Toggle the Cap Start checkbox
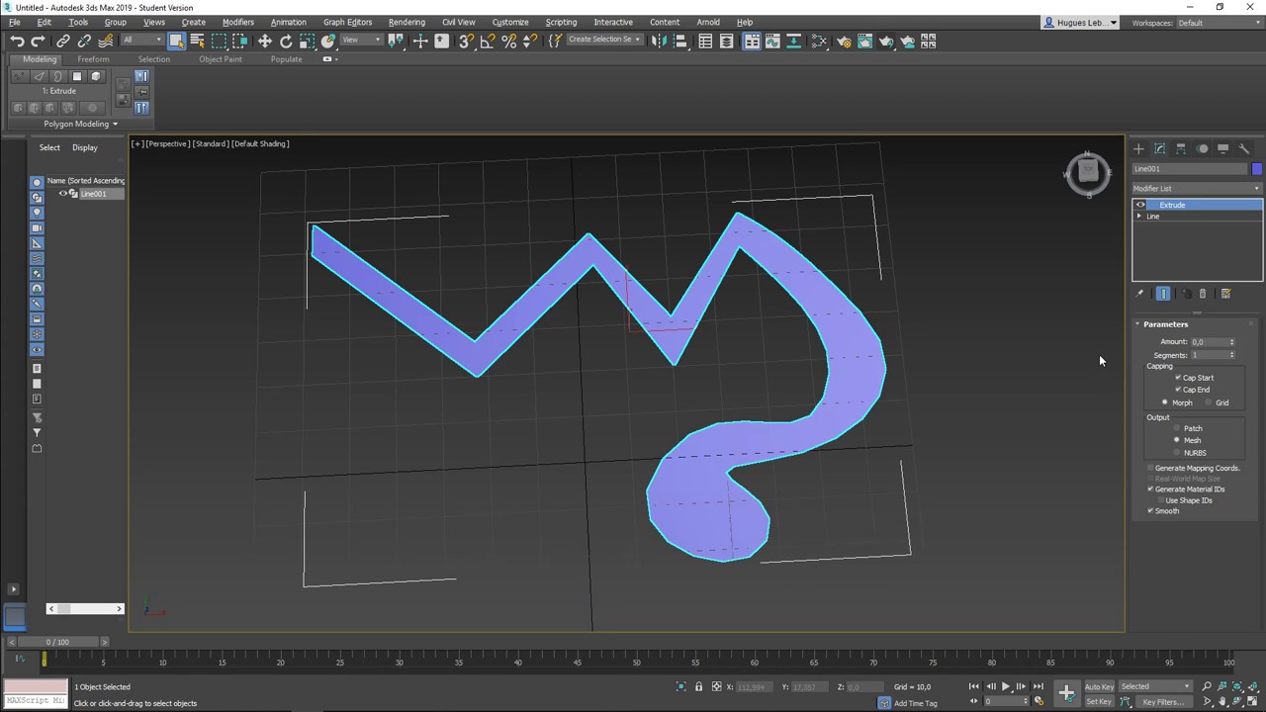The width and height of the screenshot is (1266, 712). pos(1178,378)
